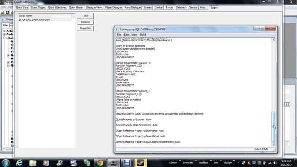The image size is (297, 167).
Task: Click the save floppy icon in Creation Kit toolbar
Action: pos(7,13)
